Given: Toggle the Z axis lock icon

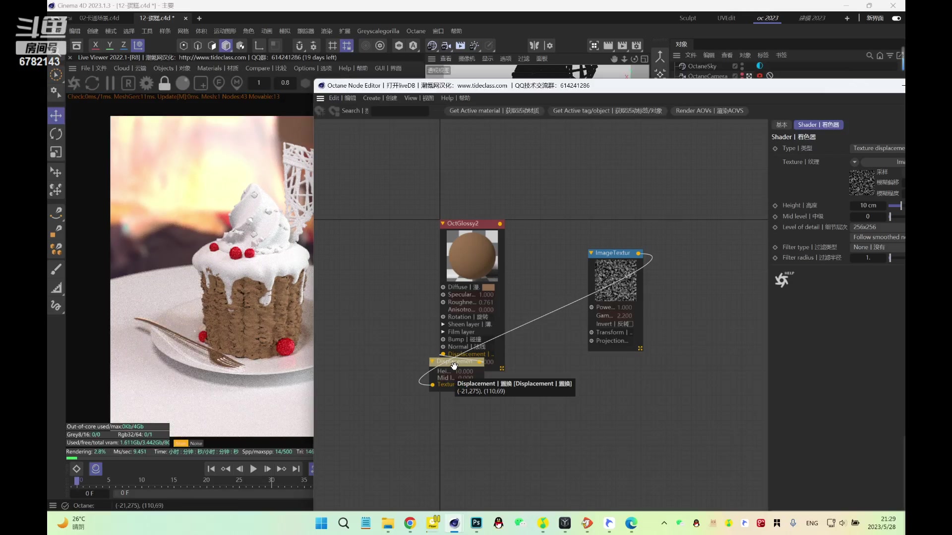Looking at the screenshot, I should [x=123, y=46].
